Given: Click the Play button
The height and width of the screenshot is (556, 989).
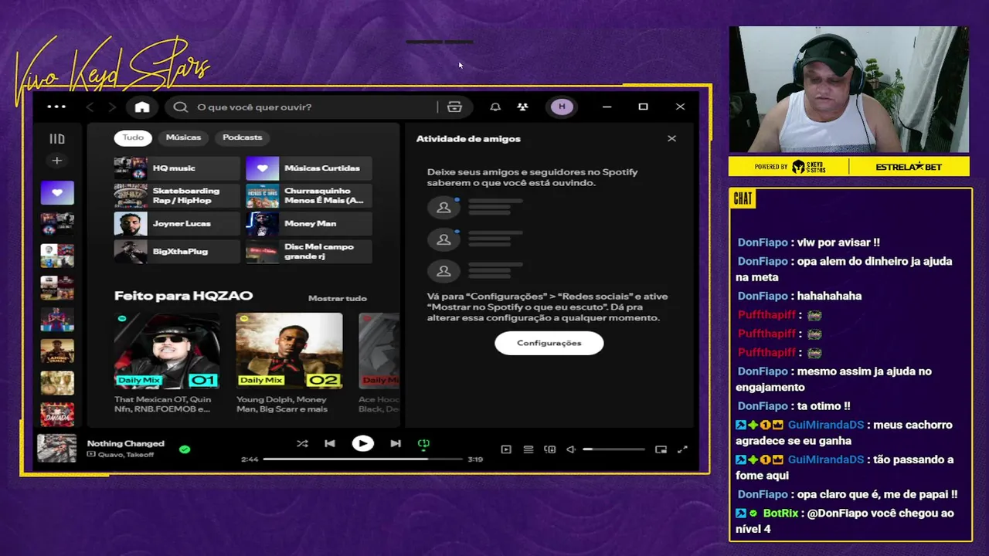Looking at the screenshot, I should point(362,443).
